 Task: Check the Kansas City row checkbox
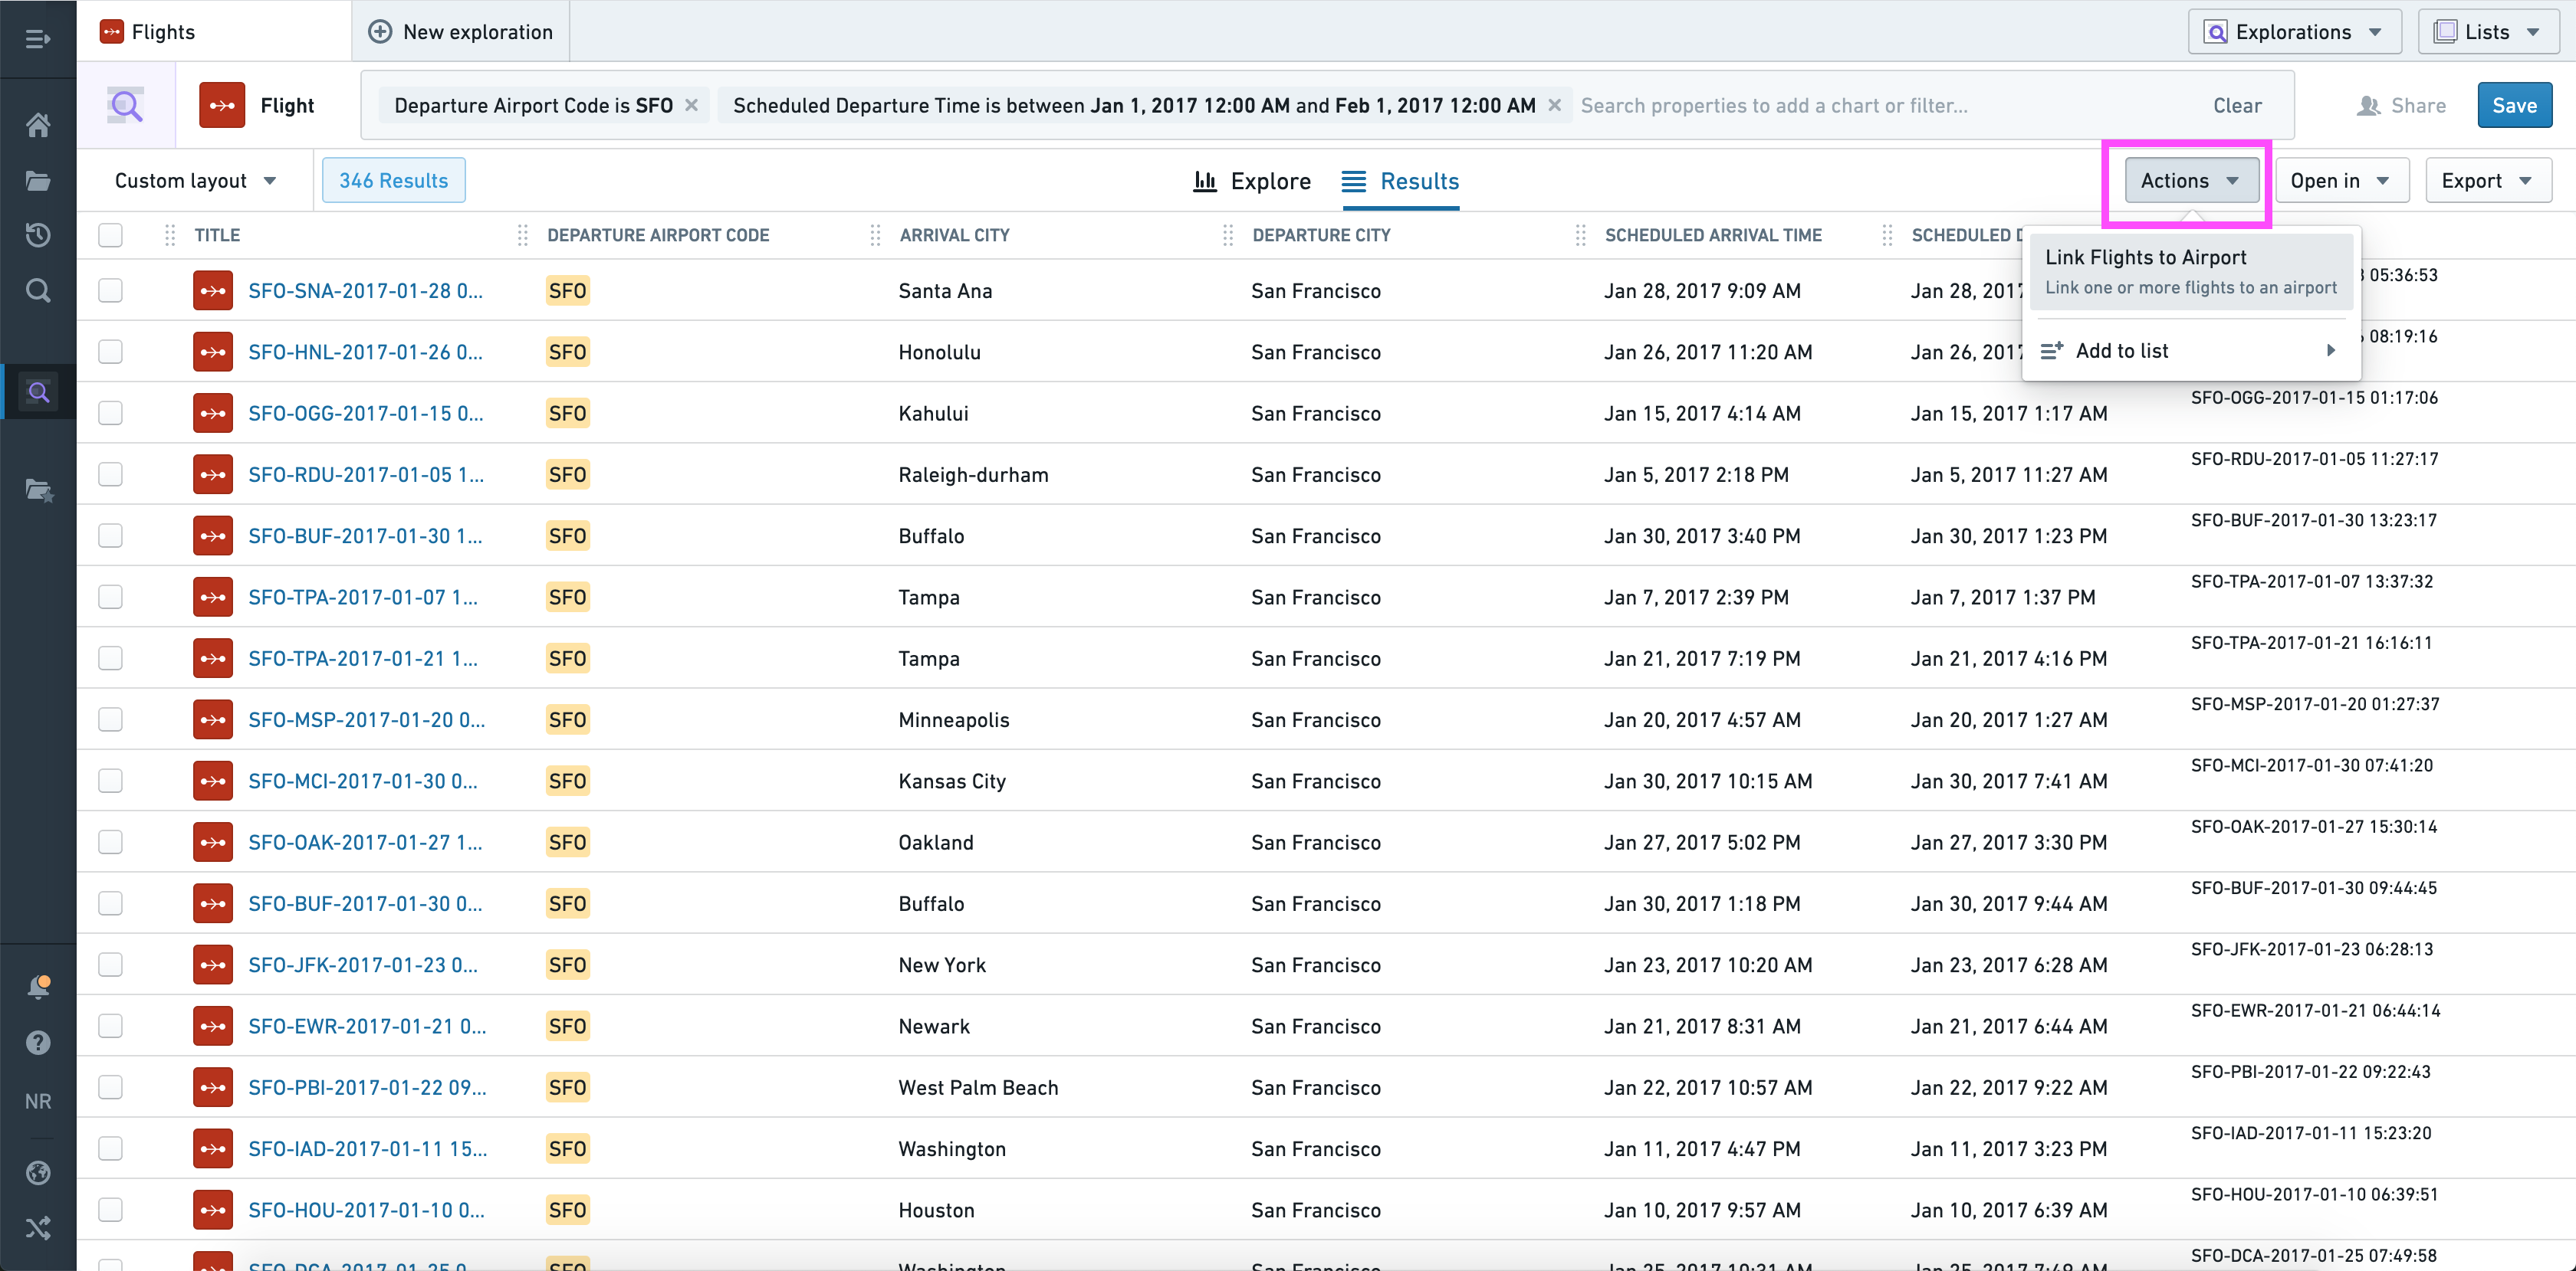pyautogui.click(x=111, y=781)
